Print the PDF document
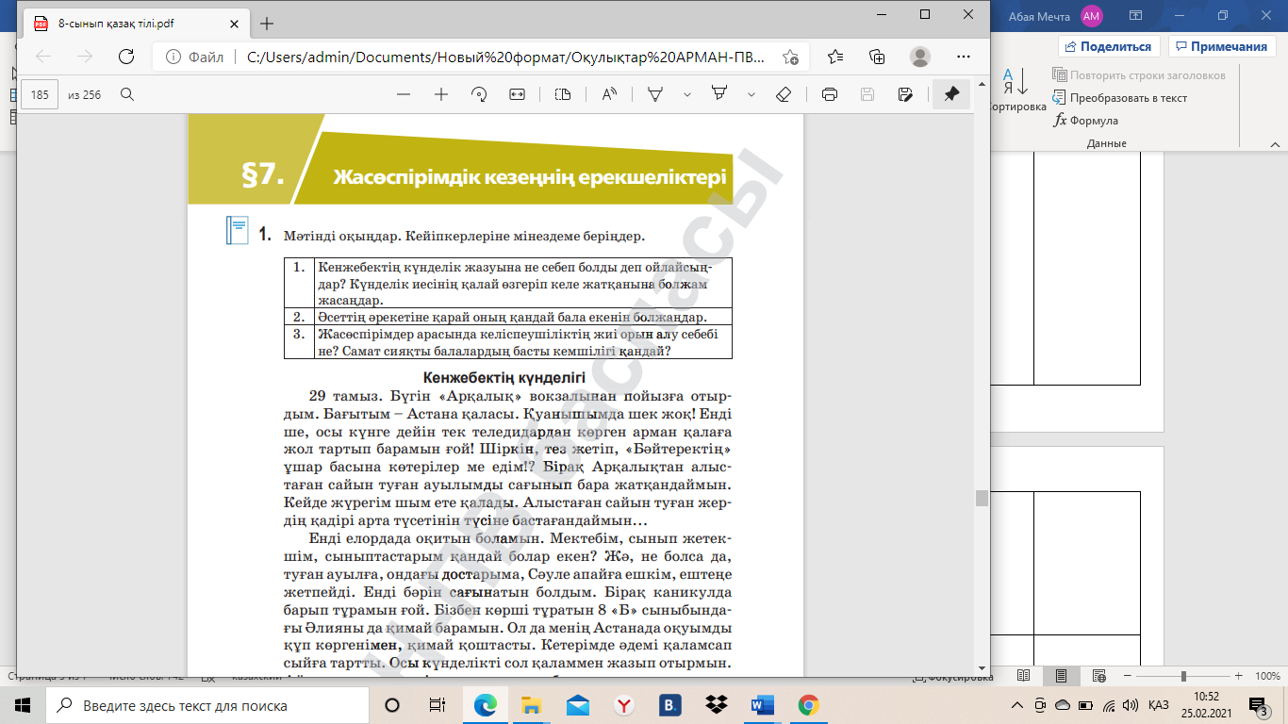1288x724 pixels. [830, 94]
